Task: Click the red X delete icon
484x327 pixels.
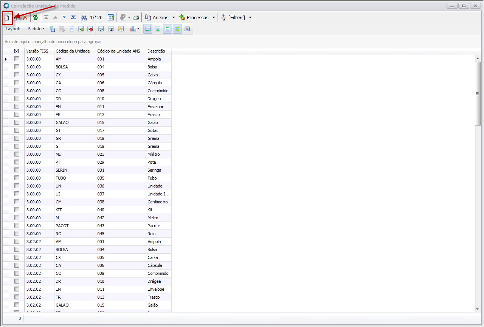Action: coord(25,18)
